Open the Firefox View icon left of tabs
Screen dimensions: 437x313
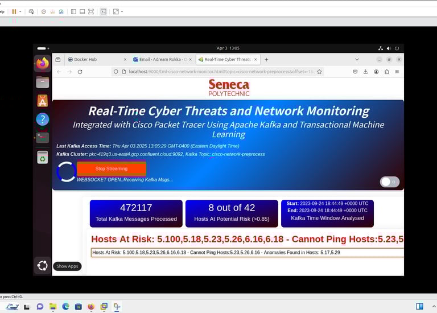tap(58, 59)
